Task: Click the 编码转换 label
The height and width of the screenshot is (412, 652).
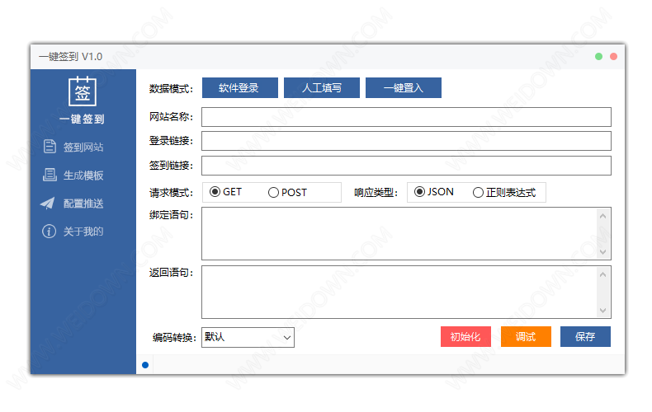Action: pyautogui.click(x=174, y=337)
